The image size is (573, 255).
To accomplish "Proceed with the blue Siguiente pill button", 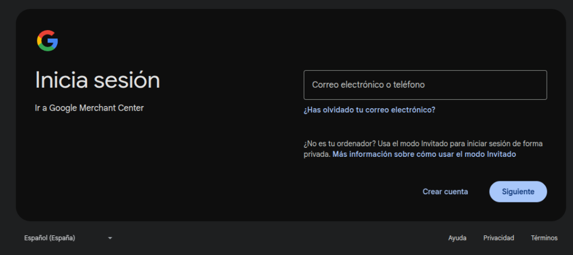I will 518,191.
